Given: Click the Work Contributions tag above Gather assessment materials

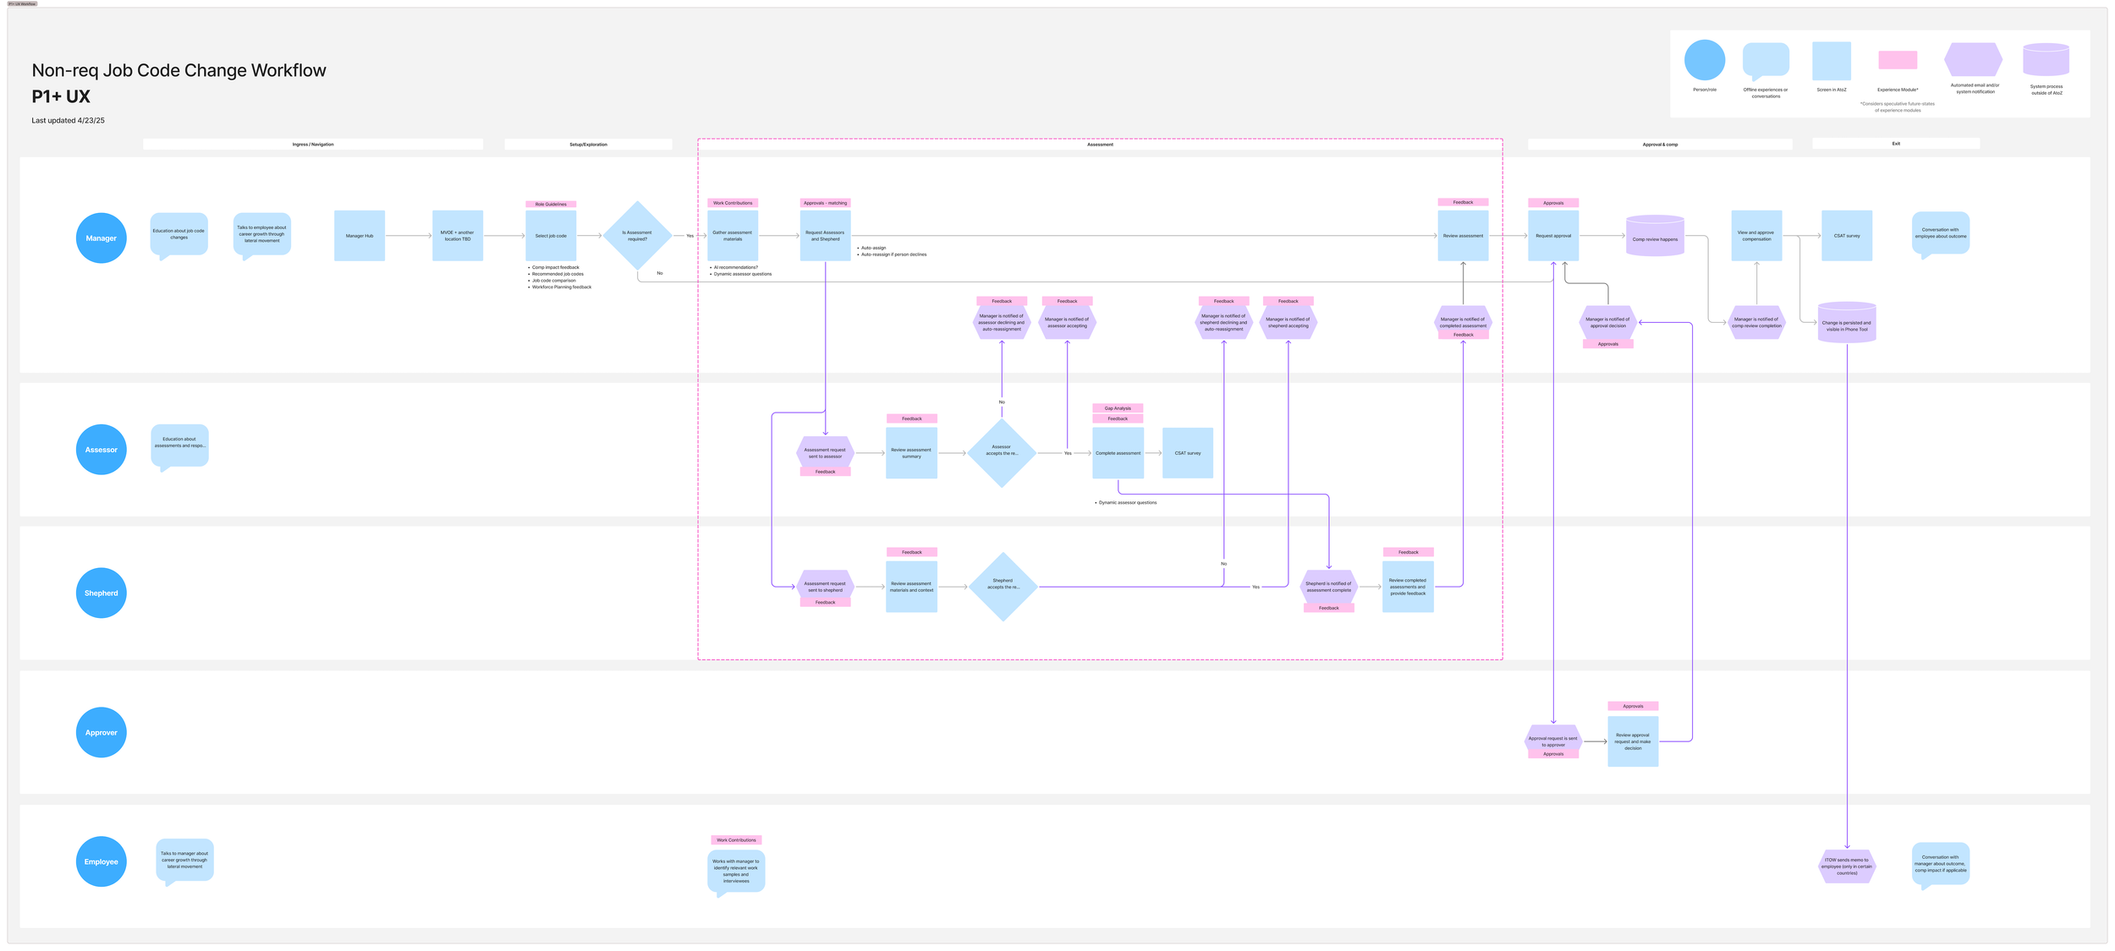Looking at the screenshot, I should [x=733, y=203].
